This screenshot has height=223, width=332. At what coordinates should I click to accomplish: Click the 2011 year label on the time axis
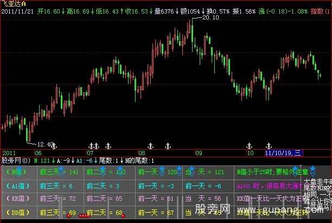pyautogui.click(x=9, y=153)
